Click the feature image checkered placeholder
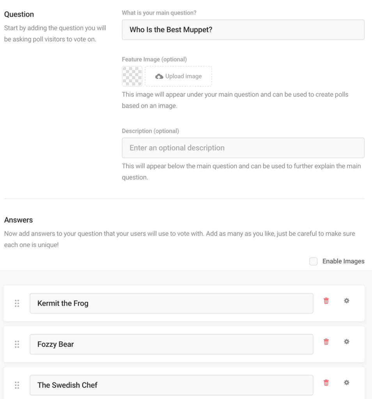Image resolution: width=372 pixels, height=399 pixels. [x=132, y=76]
